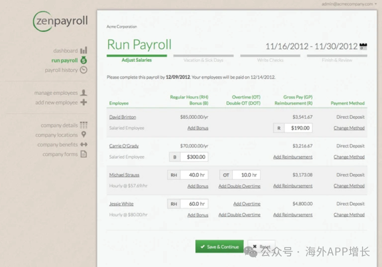Viewport: 382px width, 267px height.
Task: Click the run payroll money bag icon
Action: [x=83, y=60]
